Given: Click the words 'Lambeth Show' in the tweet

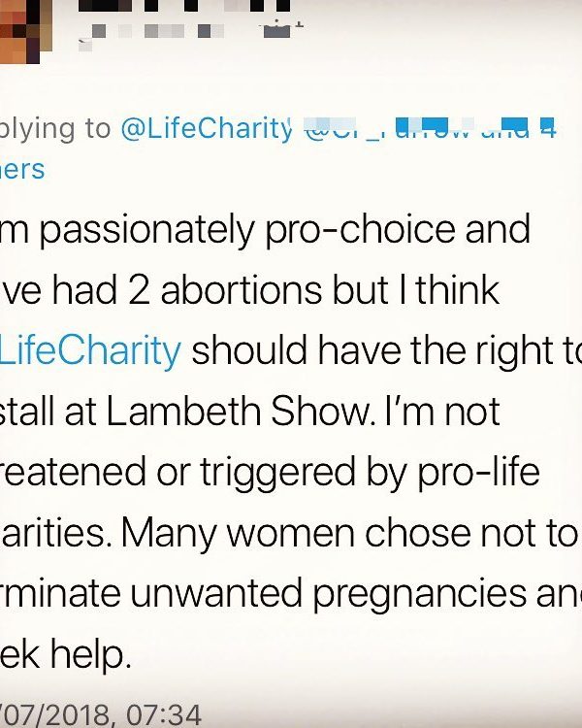Looking at the screenshot, I should point(240,412).
